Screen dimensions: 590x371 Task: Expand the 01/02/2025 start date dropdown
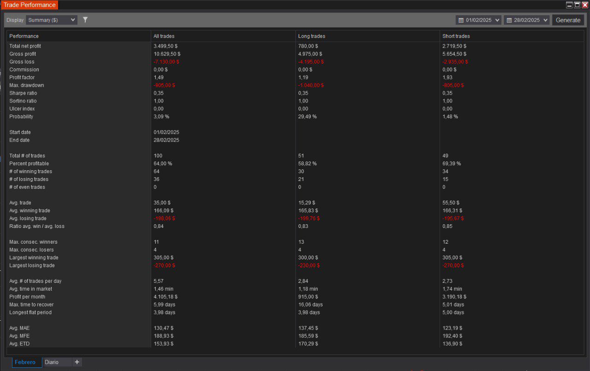click(497, 20)
